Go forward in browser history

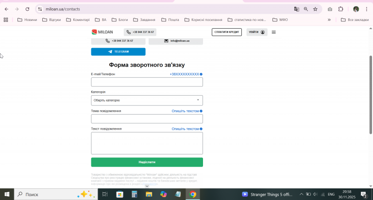click(17, 9)
